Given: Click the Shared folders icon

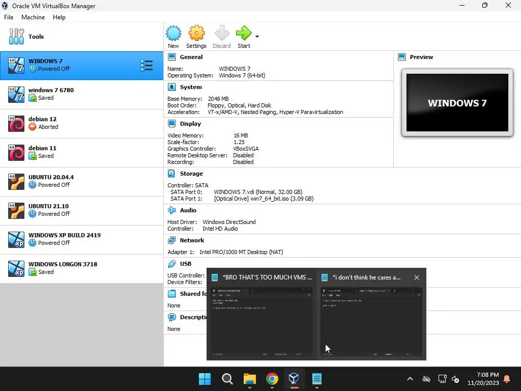Looking at the screenshot, I should pyautogui.click(x=172, y=294).
